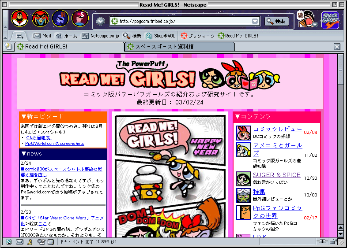Switch to スペースゴースト資料館 tab
The image size is (347, 248).
point(180,47)
